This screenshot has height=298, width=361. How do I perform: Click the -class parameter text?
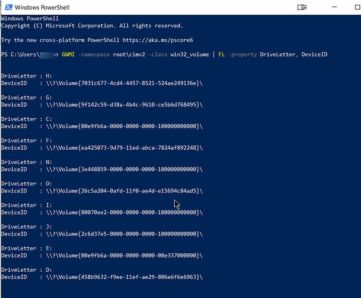[x=158, y=54]
